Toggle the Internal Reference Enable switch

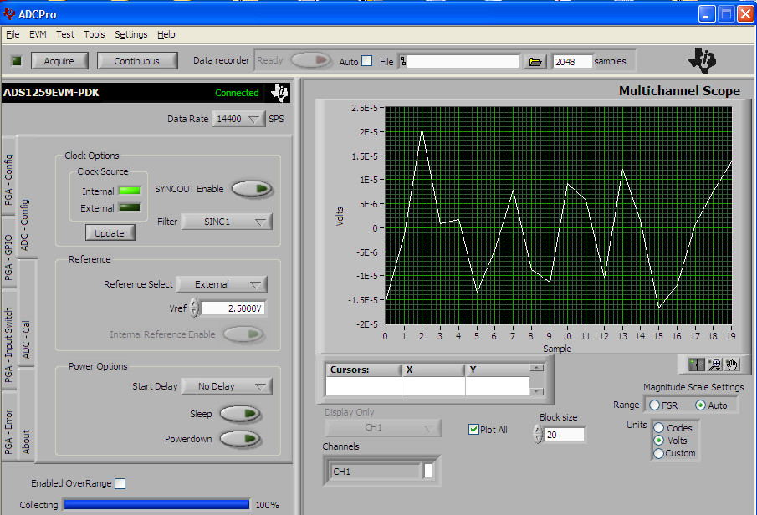(243, 334)
